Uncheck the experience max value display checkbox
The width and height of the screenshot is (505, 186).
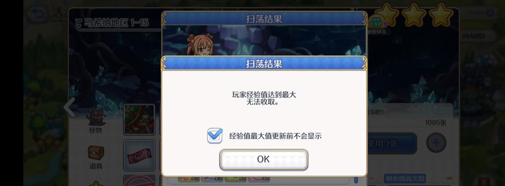click(x=214, y=136)
